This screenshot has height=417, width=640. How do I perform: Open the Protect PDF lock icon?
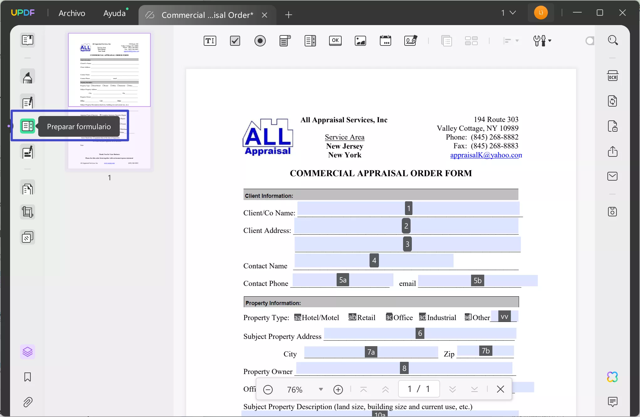click(612, 126)
